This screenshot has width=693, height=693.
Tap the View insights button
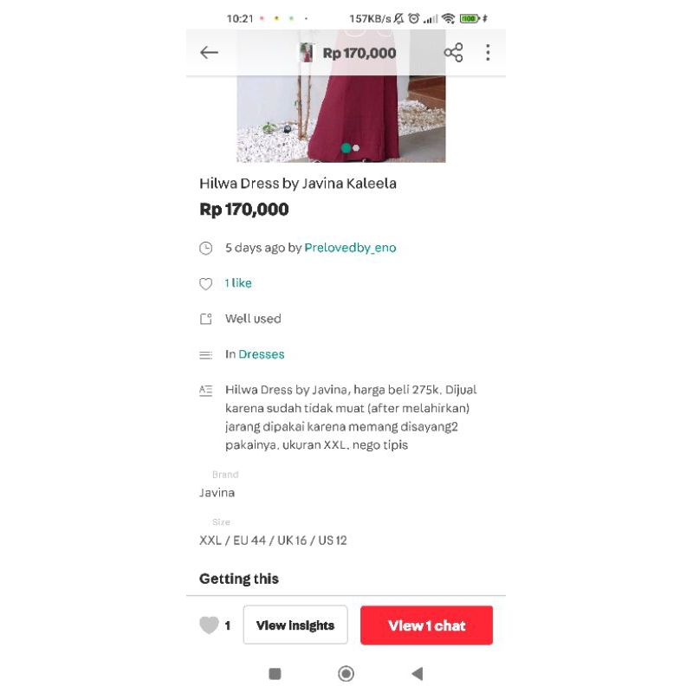pos(295,625)
